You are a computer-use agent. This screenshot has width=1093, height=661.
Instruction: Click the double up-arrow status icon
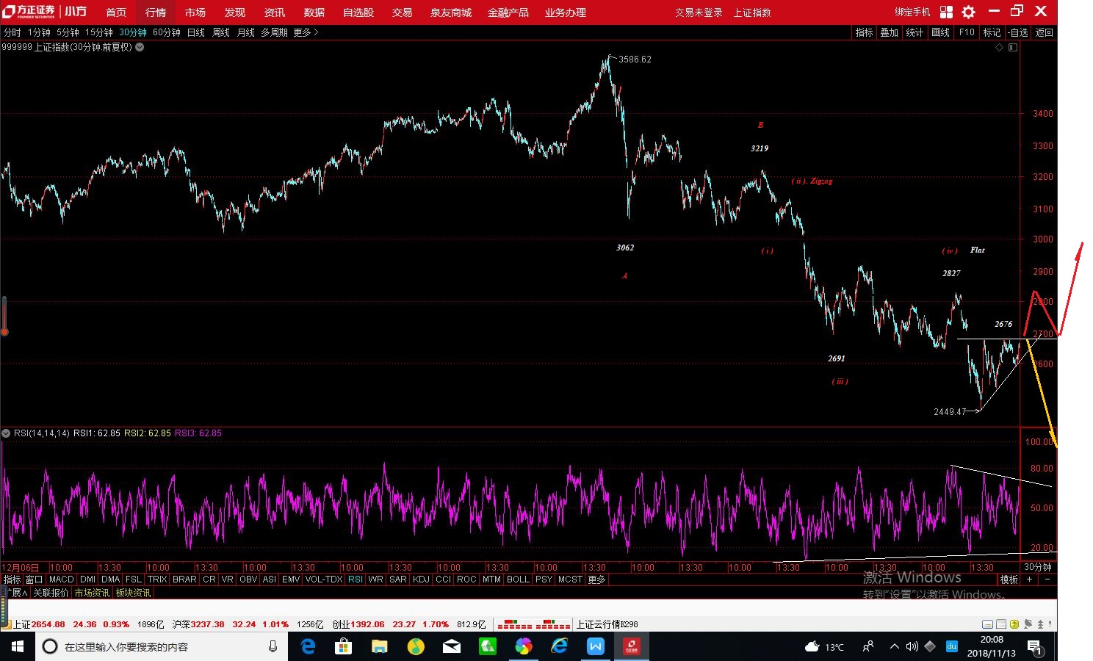click(1041, 624)
